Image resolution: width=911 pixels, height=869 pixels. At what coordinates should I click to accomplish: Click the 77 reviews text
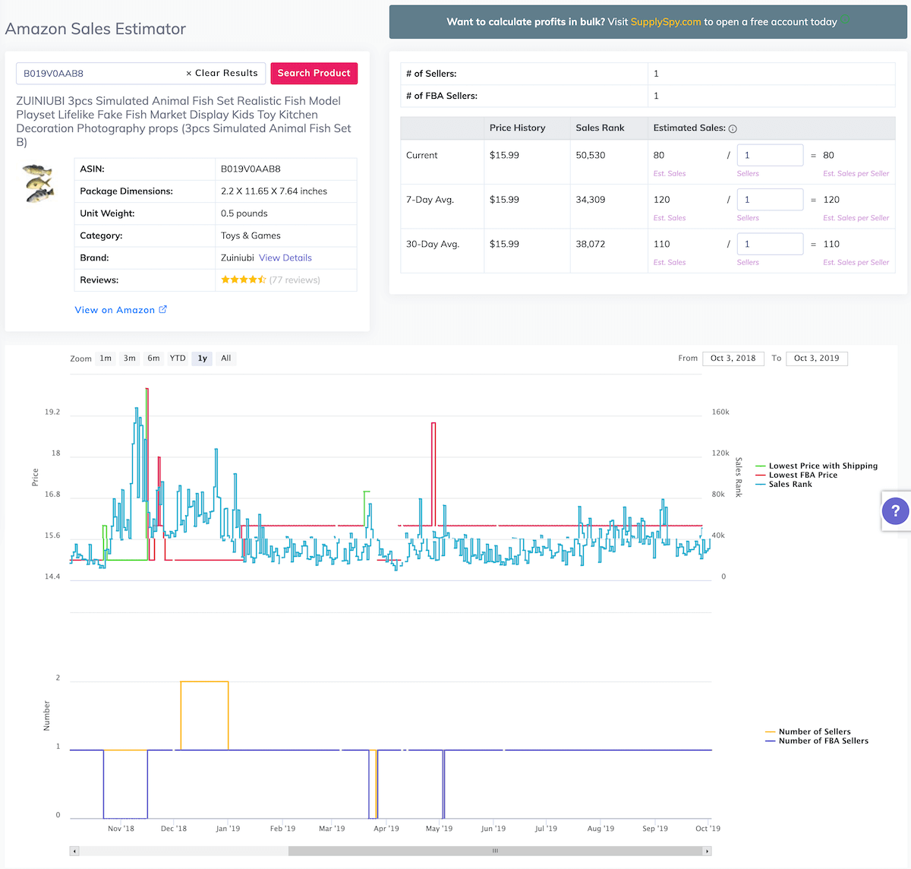(295, 280)
